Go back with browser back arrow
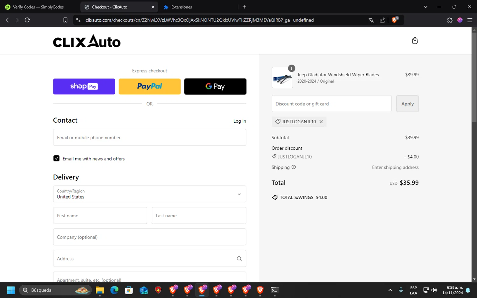Viewport: 477px width, 298px height. coord(8,20)
